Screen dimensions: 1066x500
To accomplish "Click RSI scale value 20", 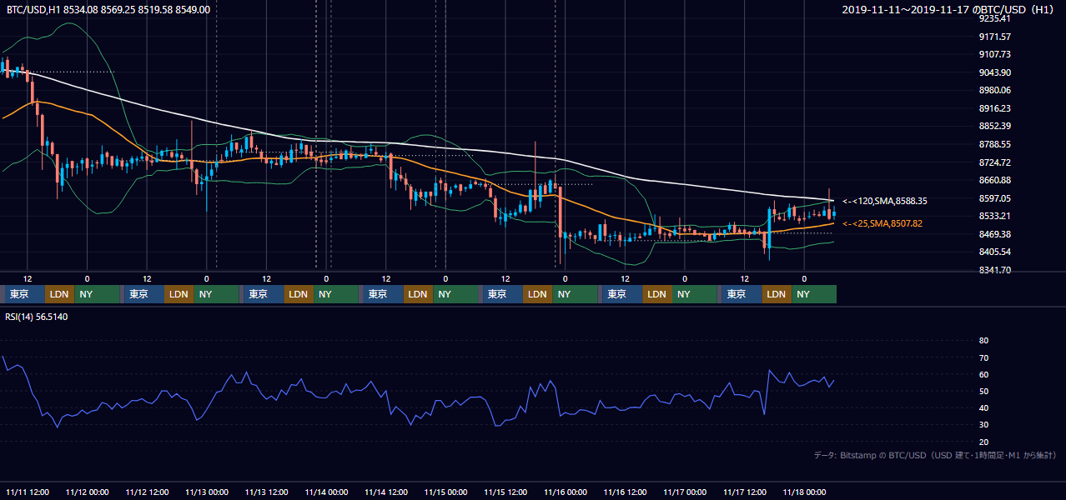I will pos(983,442).
